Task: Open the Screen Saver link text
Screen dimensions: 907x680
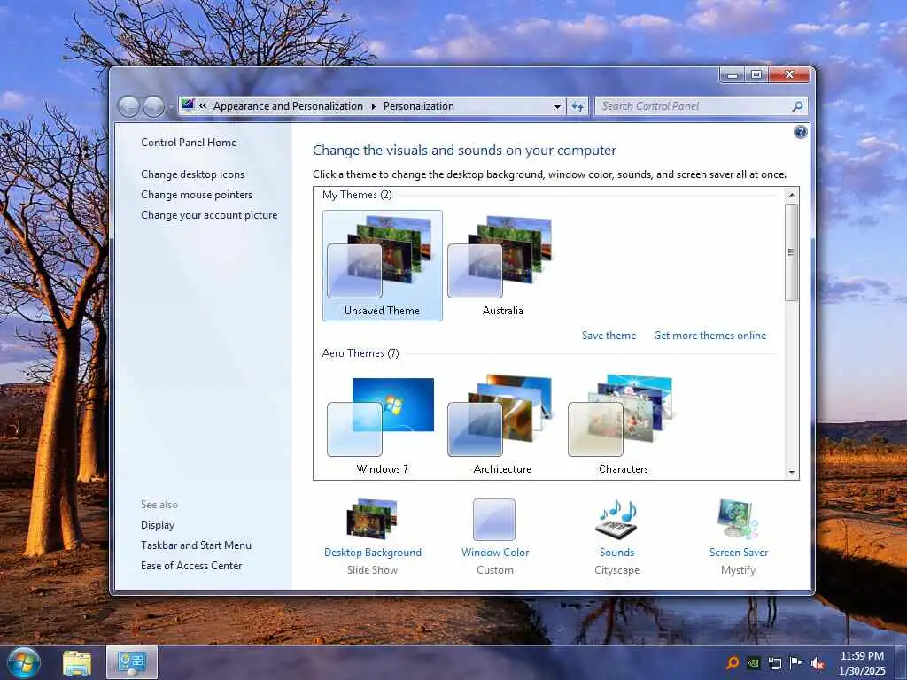Action: (x=739, y=552)
